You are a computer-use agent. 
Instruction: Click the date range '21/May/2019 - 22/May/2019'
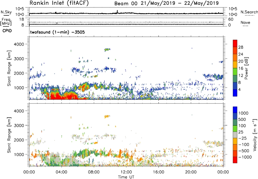click(180, 3)
